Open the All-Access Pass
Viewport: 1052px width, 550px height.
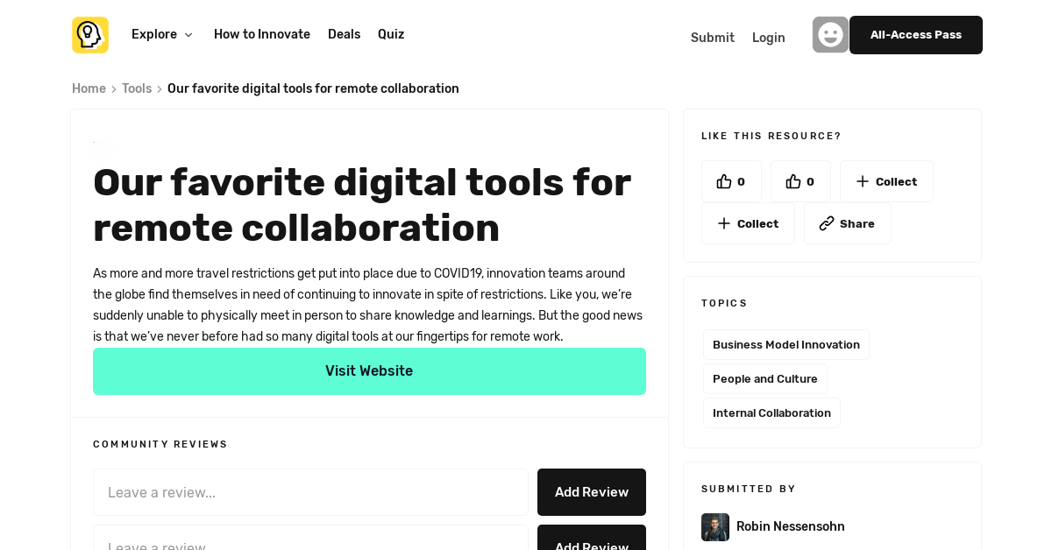915,35
